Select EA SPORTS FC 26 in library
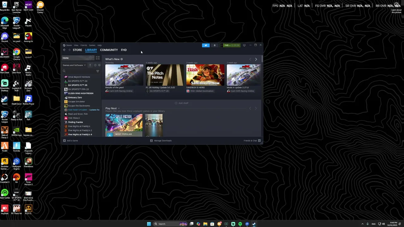This screenshot has width=404, height=227. pyautogui.click(x=78, y=85)
